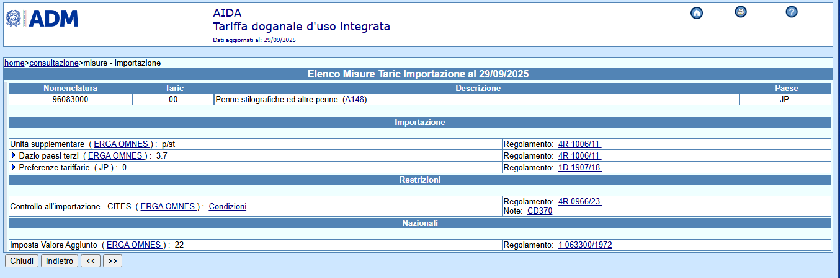Open footnote A148 link
Screen dimensions: 840x278
click(x=355, y=99)
